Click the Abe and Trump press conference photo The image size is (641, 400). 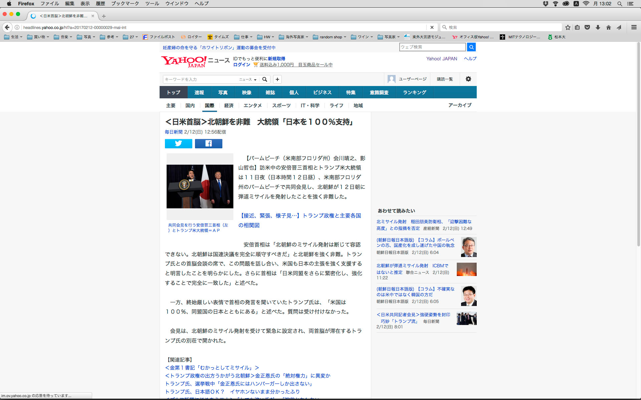click(200, 186)
